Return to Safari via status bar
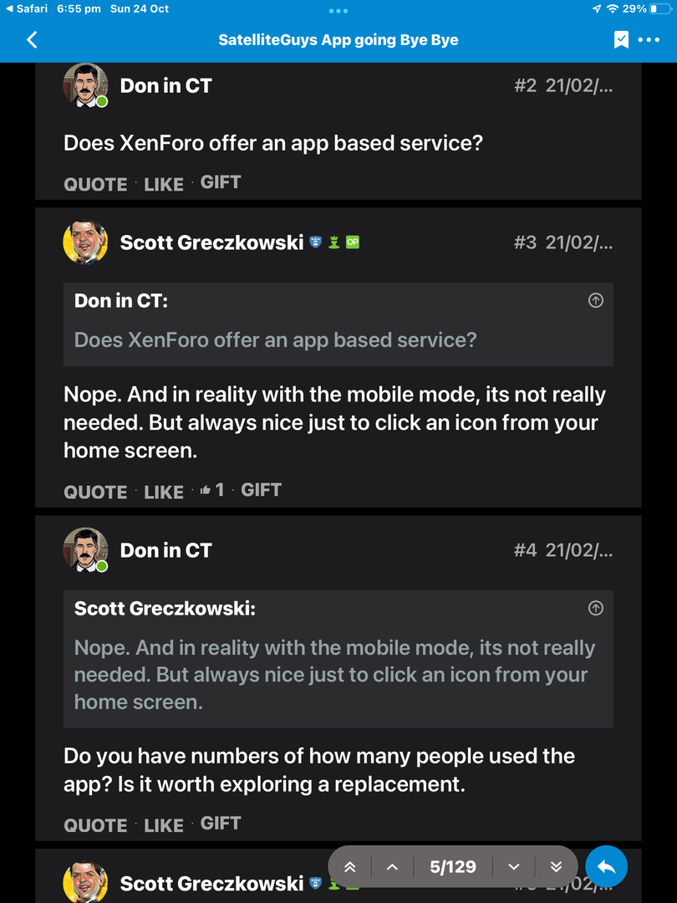Image resolution: width=677 pixels, height=903 pixels. (x=27, y=8)
